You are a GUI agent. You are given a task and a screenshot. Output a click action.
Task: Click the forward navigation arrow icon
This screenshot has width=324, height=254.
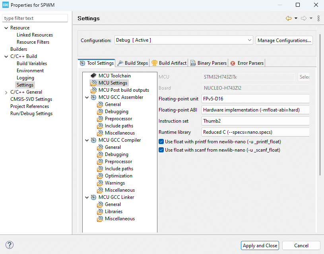click(x=304, y=18)
